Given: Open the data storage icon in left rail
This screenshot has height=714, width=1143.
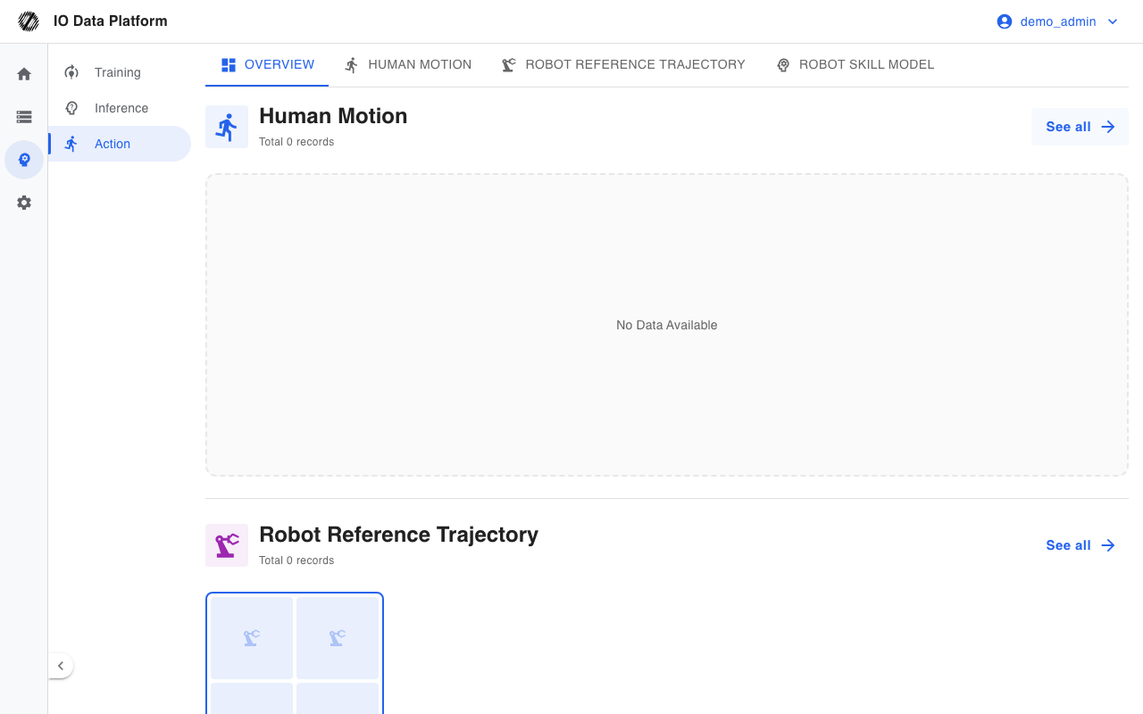Looking at the screenshot, I should 24,117.
